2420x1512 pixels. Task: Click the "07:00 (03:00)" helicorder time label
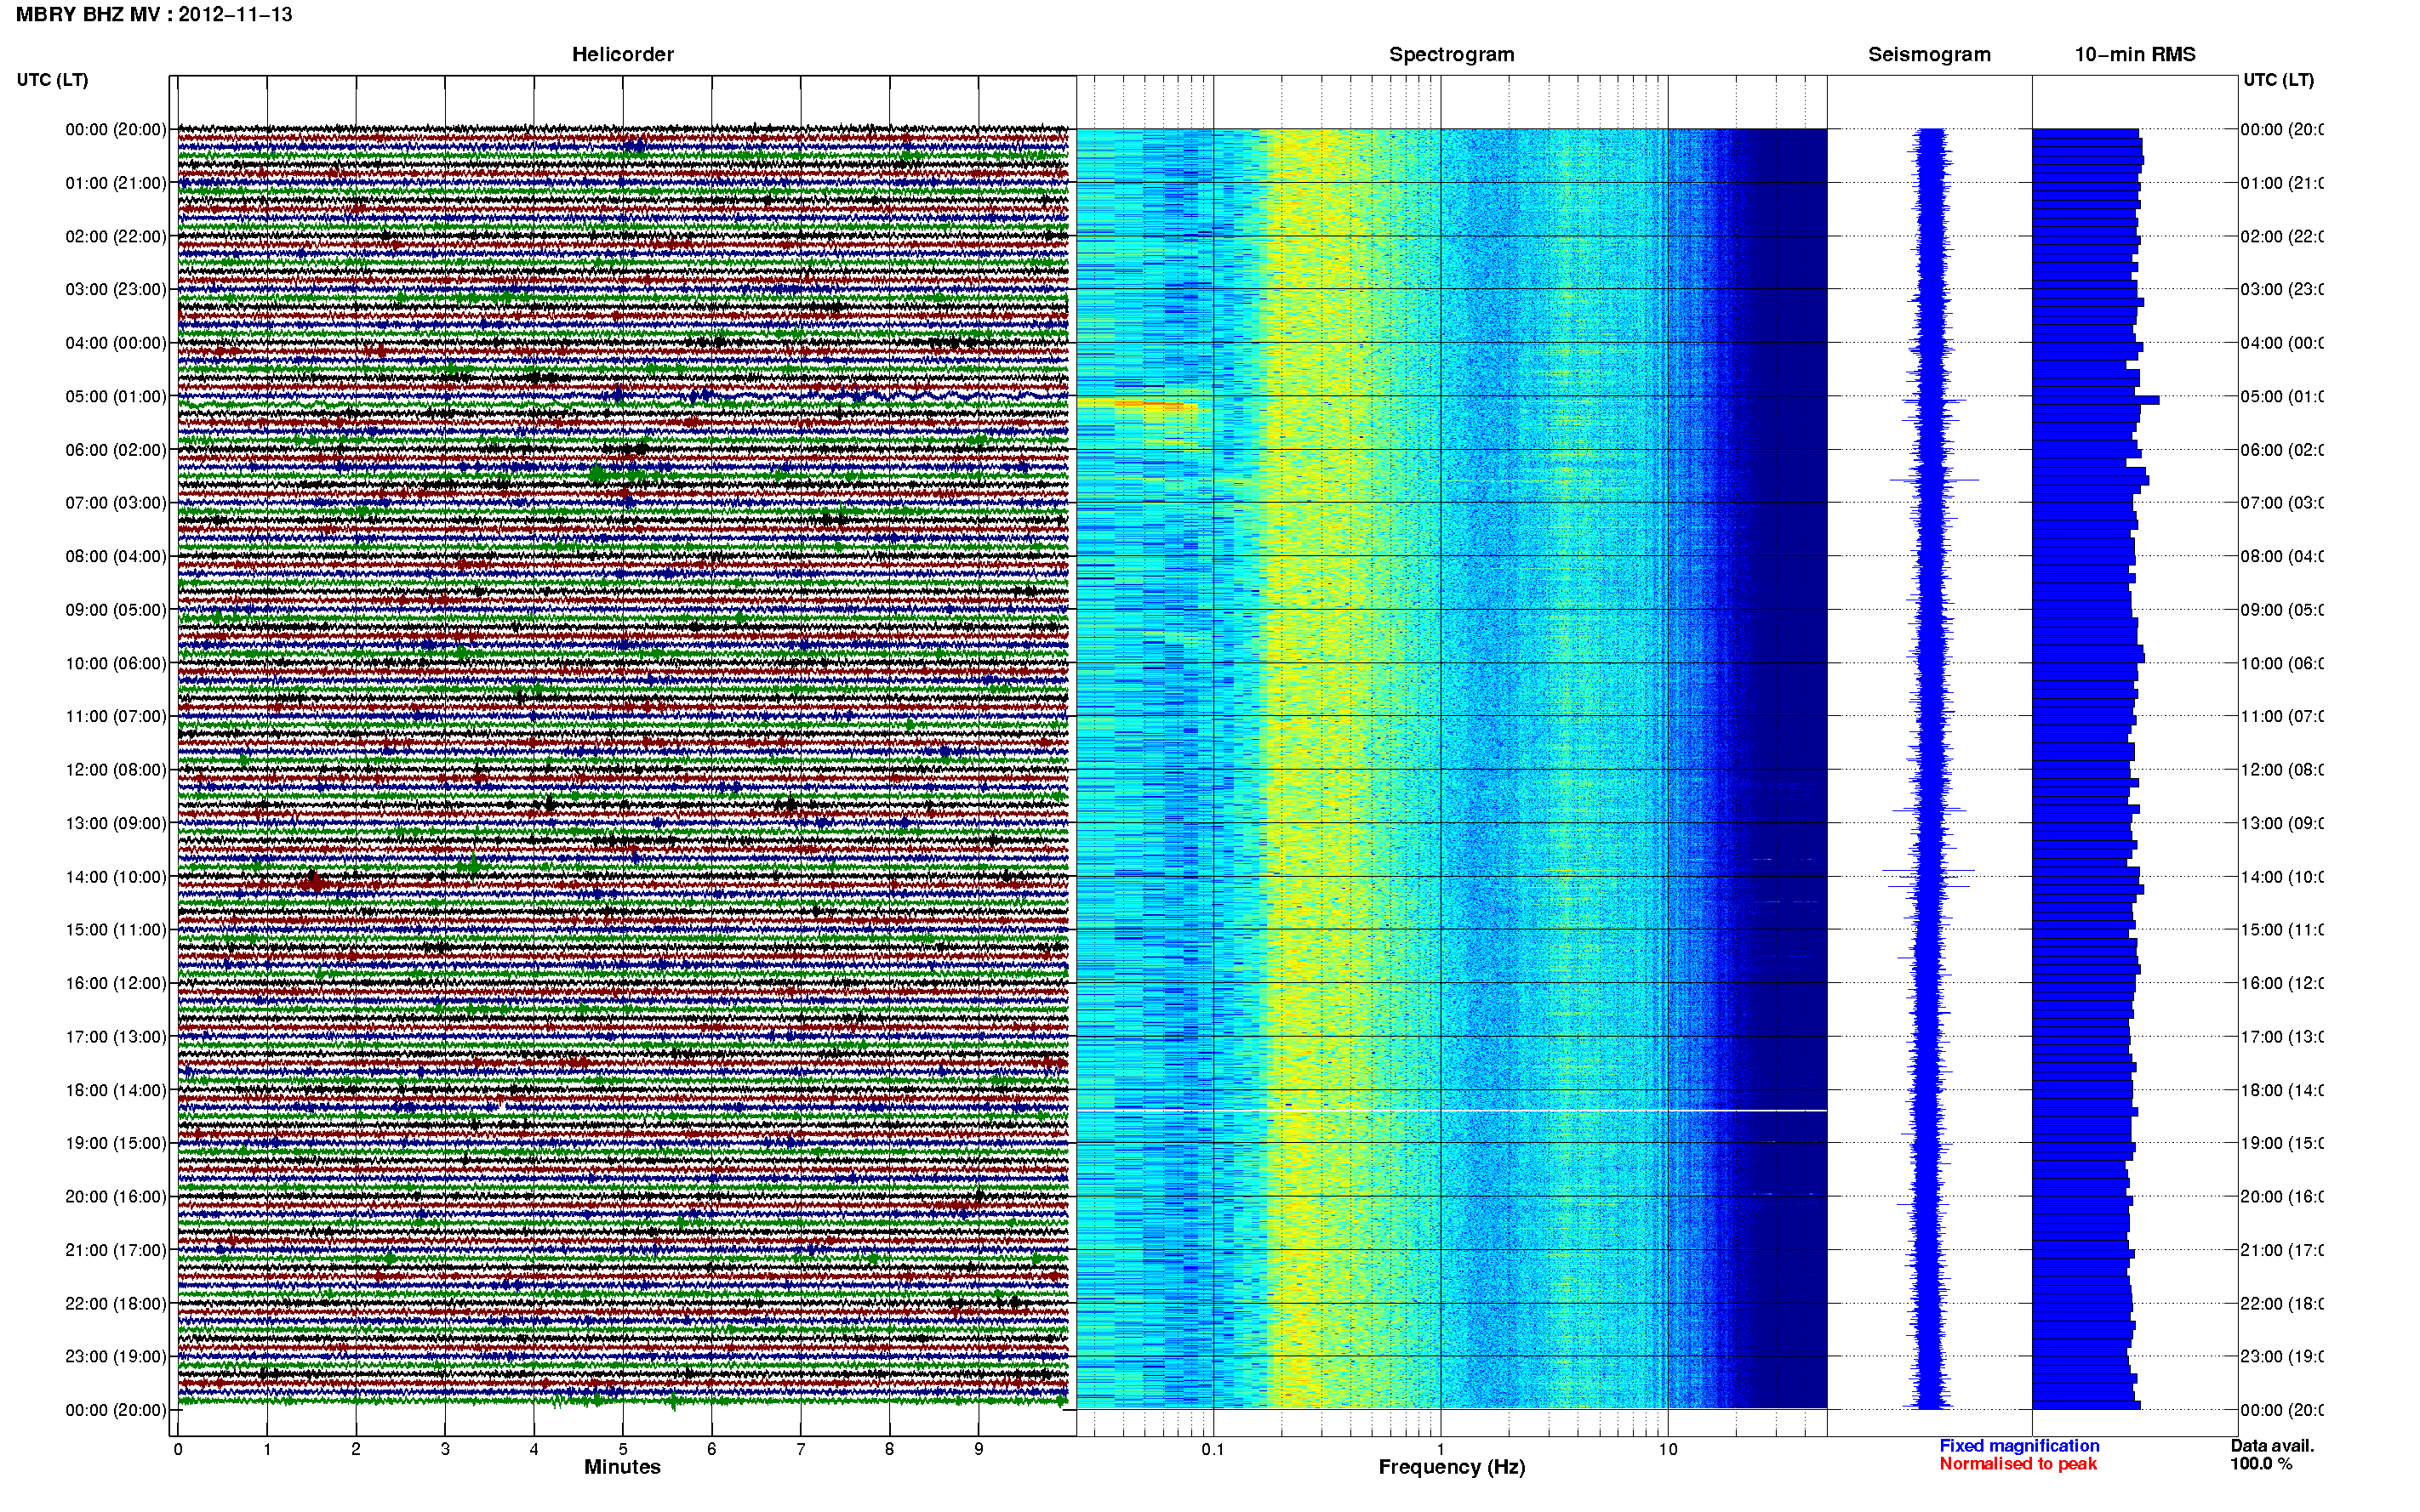click(x=116, y=503)
